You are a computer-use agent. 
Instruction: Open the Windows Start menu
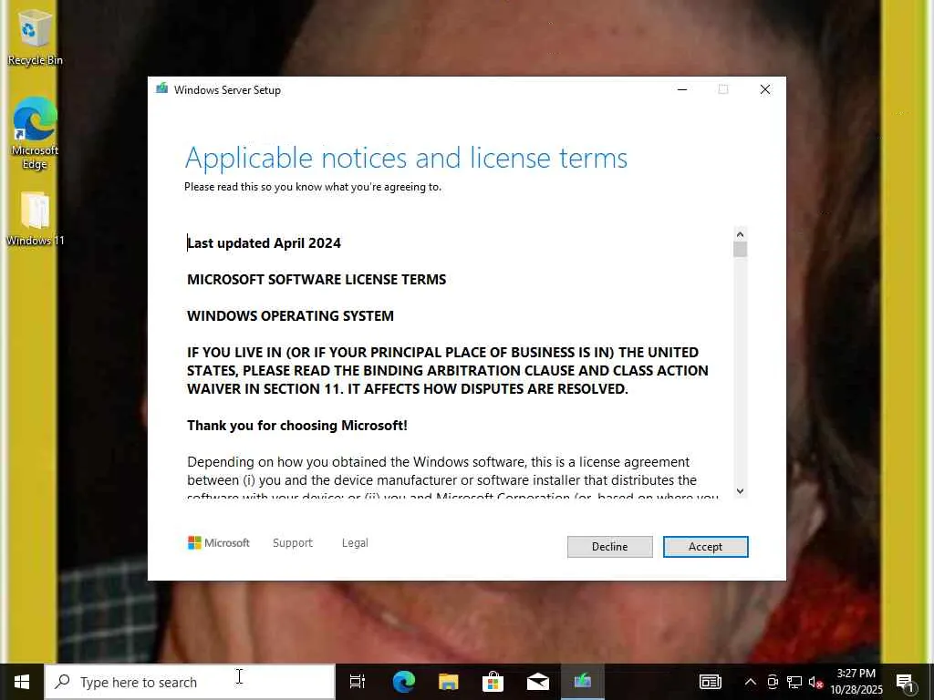click(x=22, y=682)
